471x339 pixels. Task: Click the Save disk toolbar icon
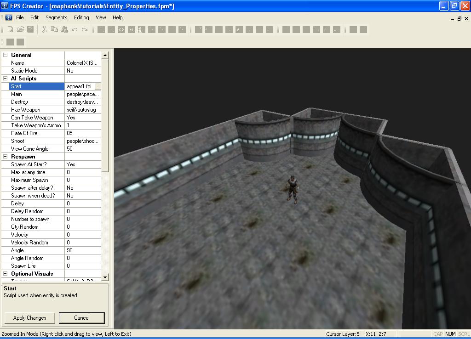point(30,29)
